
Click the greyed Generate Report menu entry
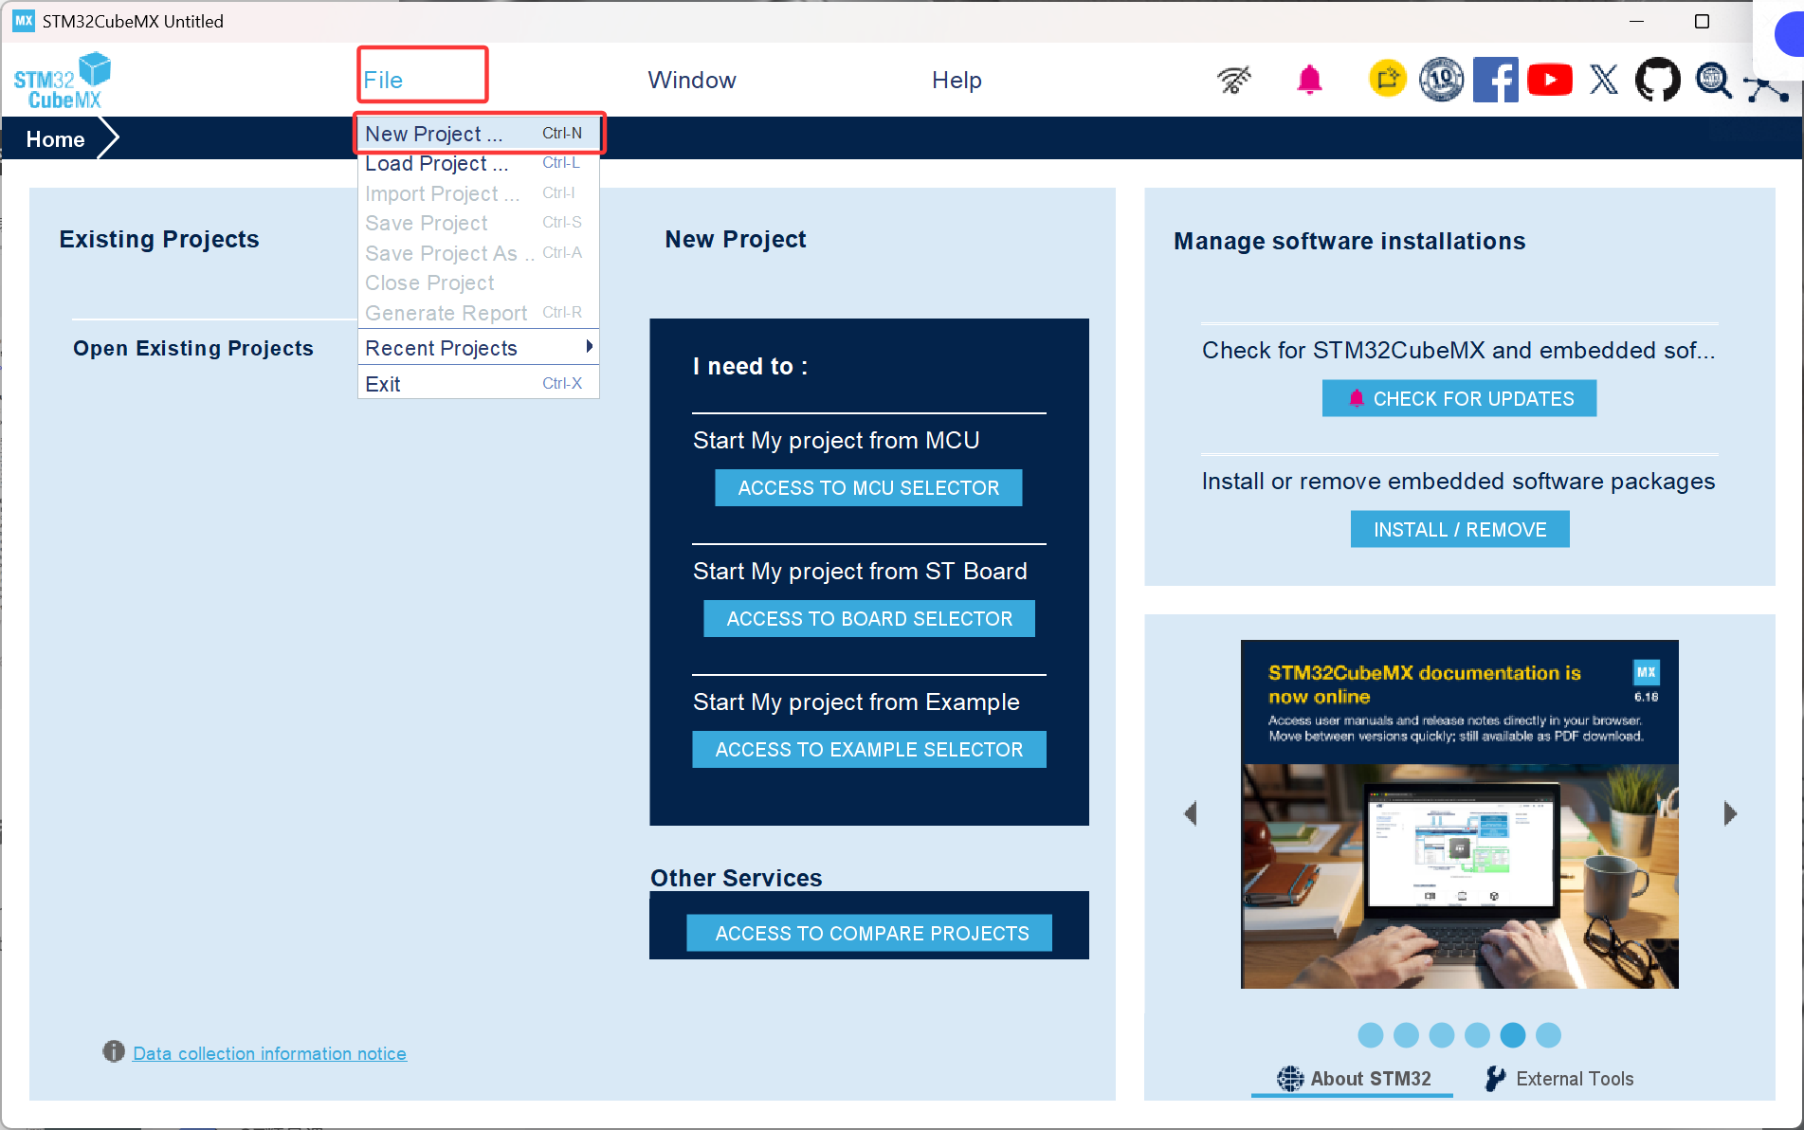(479, 313)
